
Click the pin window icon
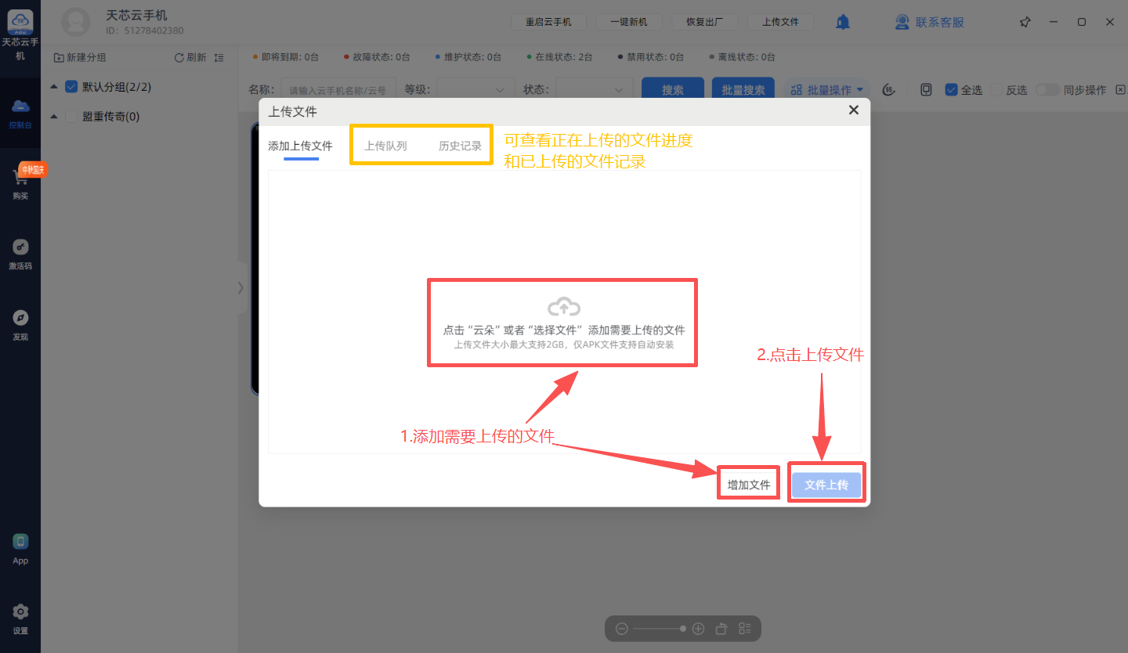click(1025, 22)
